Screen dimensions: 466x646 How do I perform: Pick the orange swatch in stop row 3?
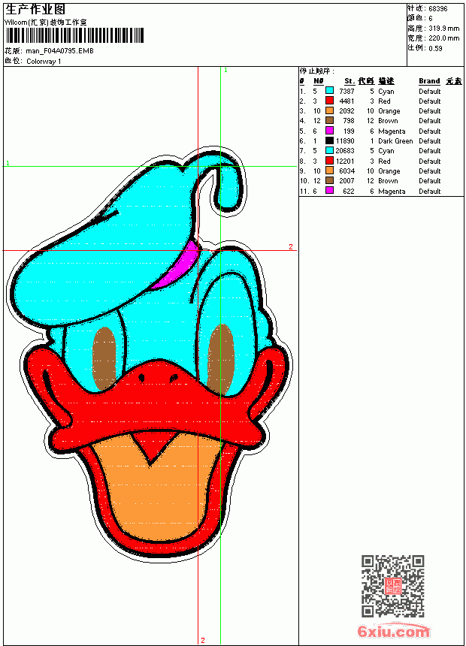(x=329, y=110)
